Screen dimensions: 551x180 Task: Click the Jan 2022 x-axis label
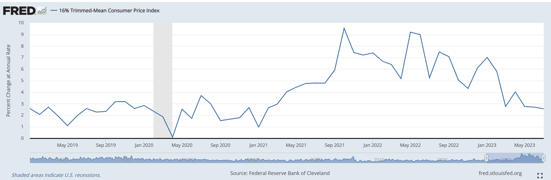tap(373, 145)
